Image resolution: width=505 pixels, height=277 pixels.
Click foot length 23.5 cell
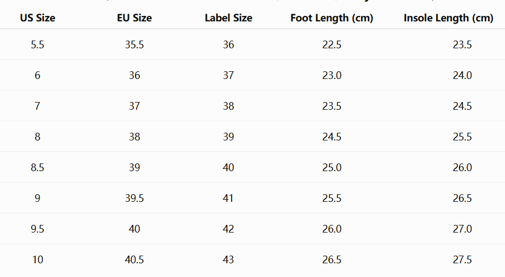coord(332,106)
